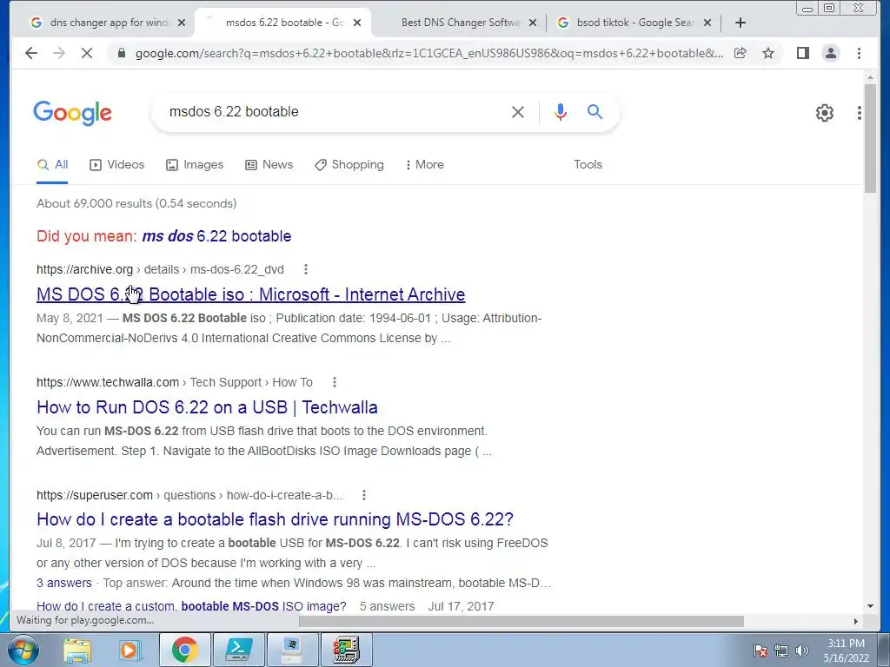Open a new tab with the plus button

(740, 23)
